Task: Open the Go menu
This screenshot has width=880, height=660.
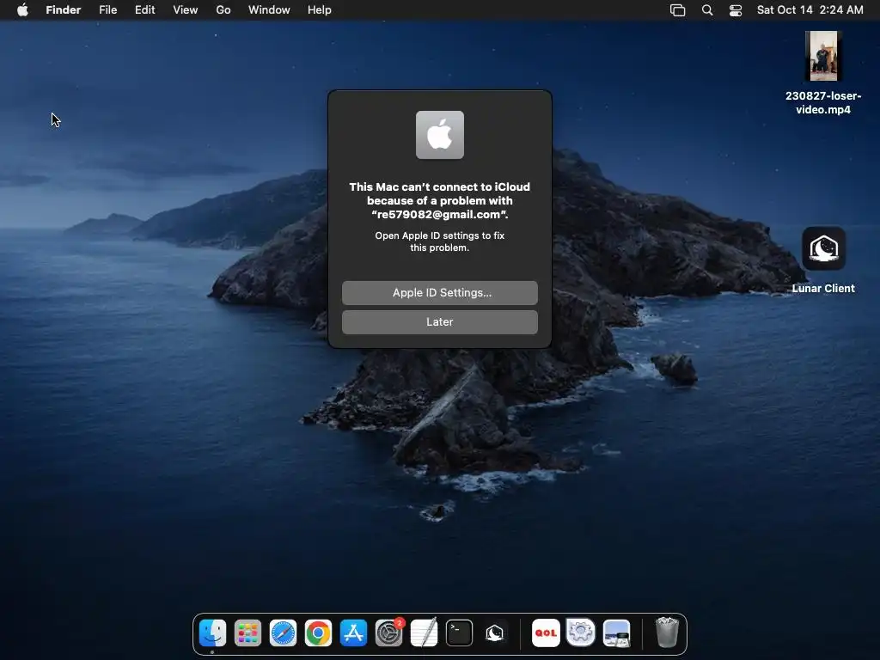Action: 223,10
